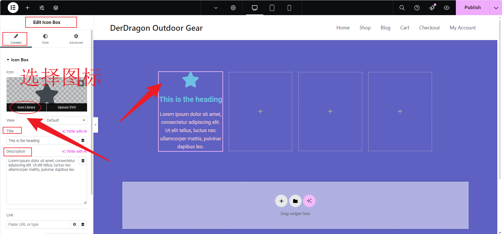
Task: Open Finder search magnifier icon
Action: [x=402, y=8]
